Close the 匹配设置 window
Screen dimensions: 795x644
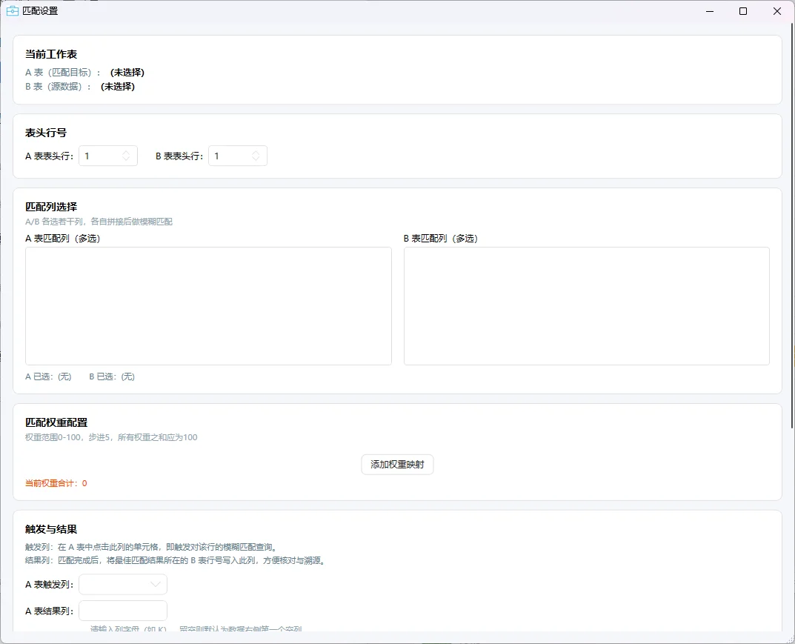(776, 11)
